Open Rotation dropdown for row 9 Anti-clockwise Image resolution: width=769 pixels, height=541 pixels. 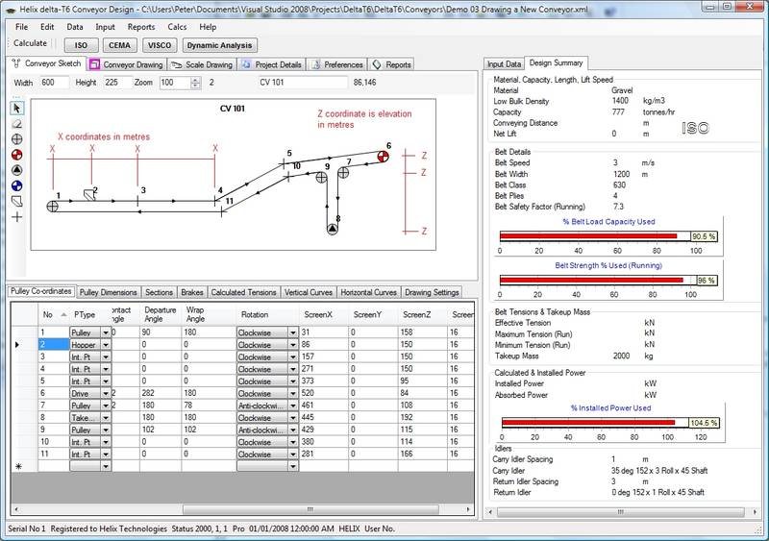pyautogui.click(x=293, y=430)
